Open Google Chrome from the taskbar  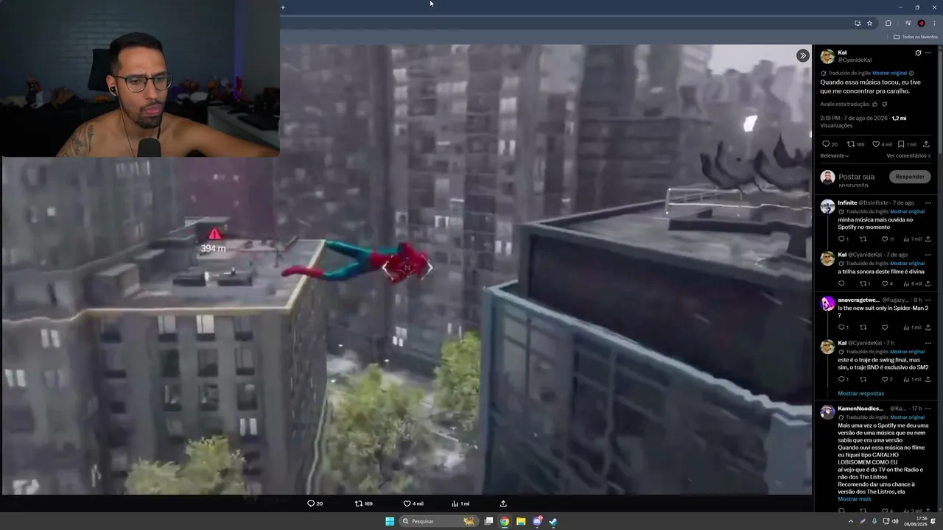(505, 521)
